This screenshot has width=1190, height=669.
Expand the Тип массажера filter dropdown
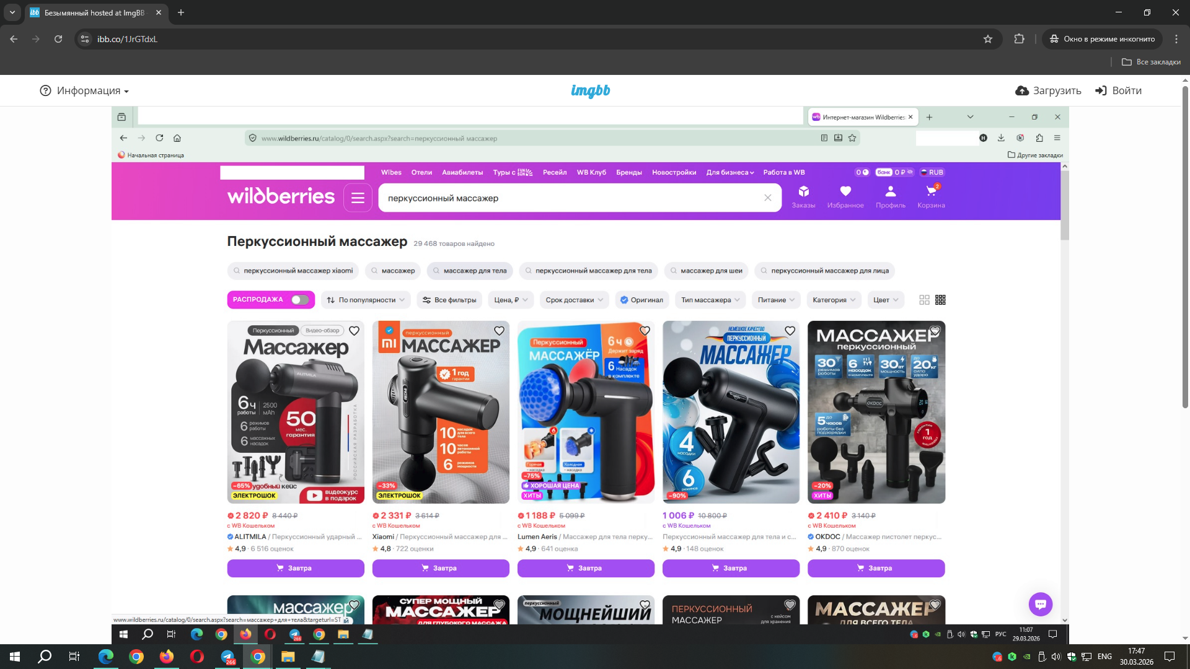click(710, 300)
